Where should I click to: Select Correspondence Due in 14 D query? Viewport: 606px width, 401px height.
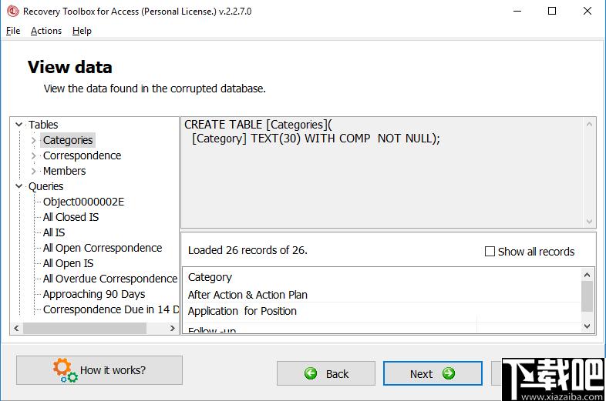tap(110, 309)
